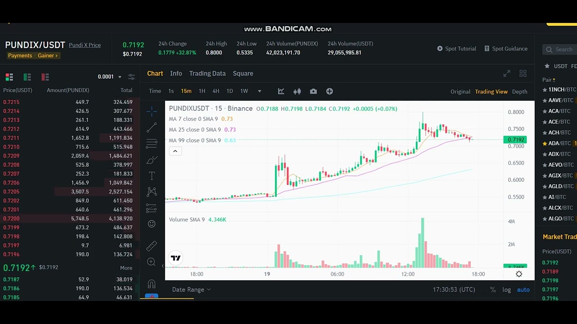The height and width of the screenshot is (324, 577).
Task: Switch to the Trading Data tab
Action: tap(207, 73)
